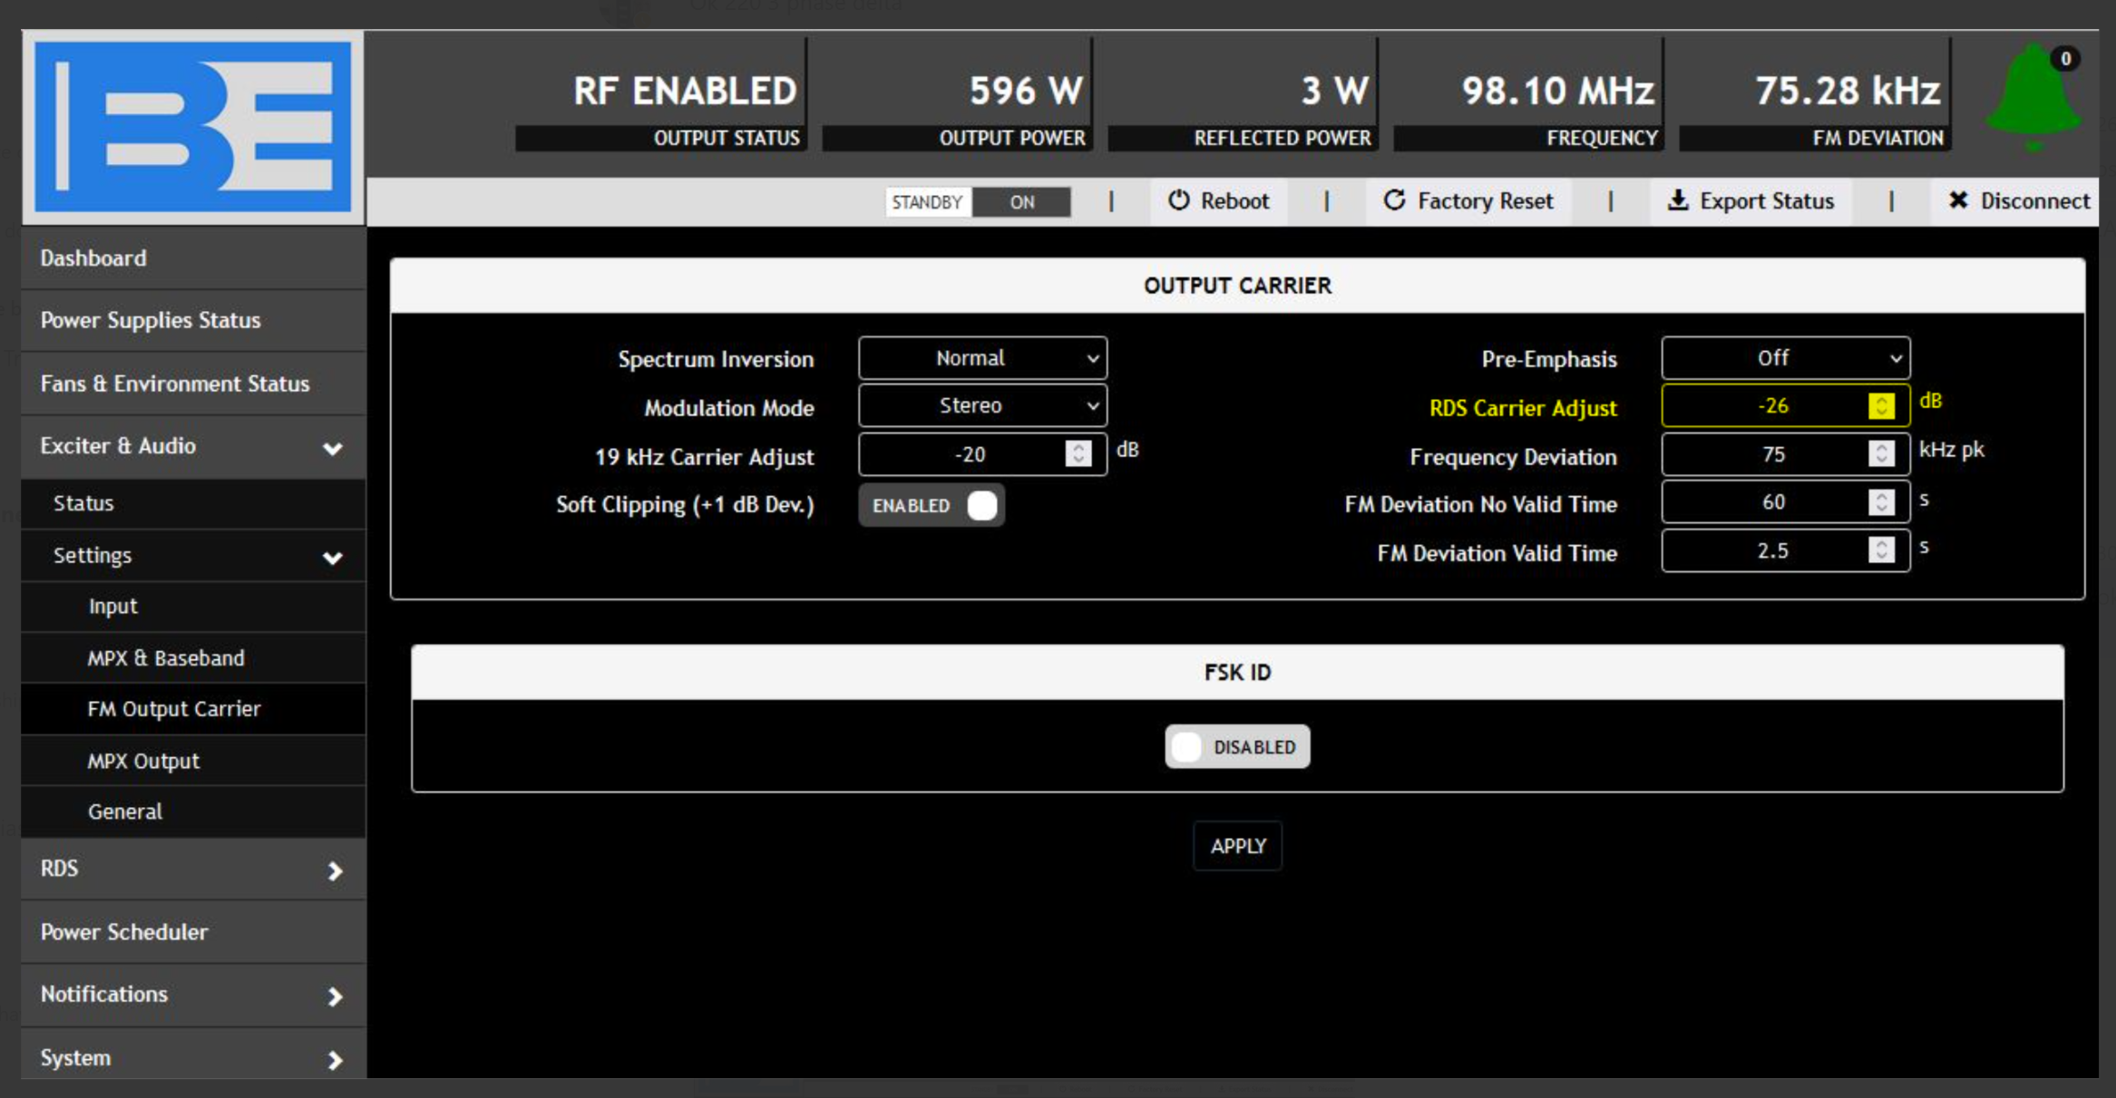Click the BE logo in corner
This screenshot has height=1098, width=2116.
[x=192, y=127]
